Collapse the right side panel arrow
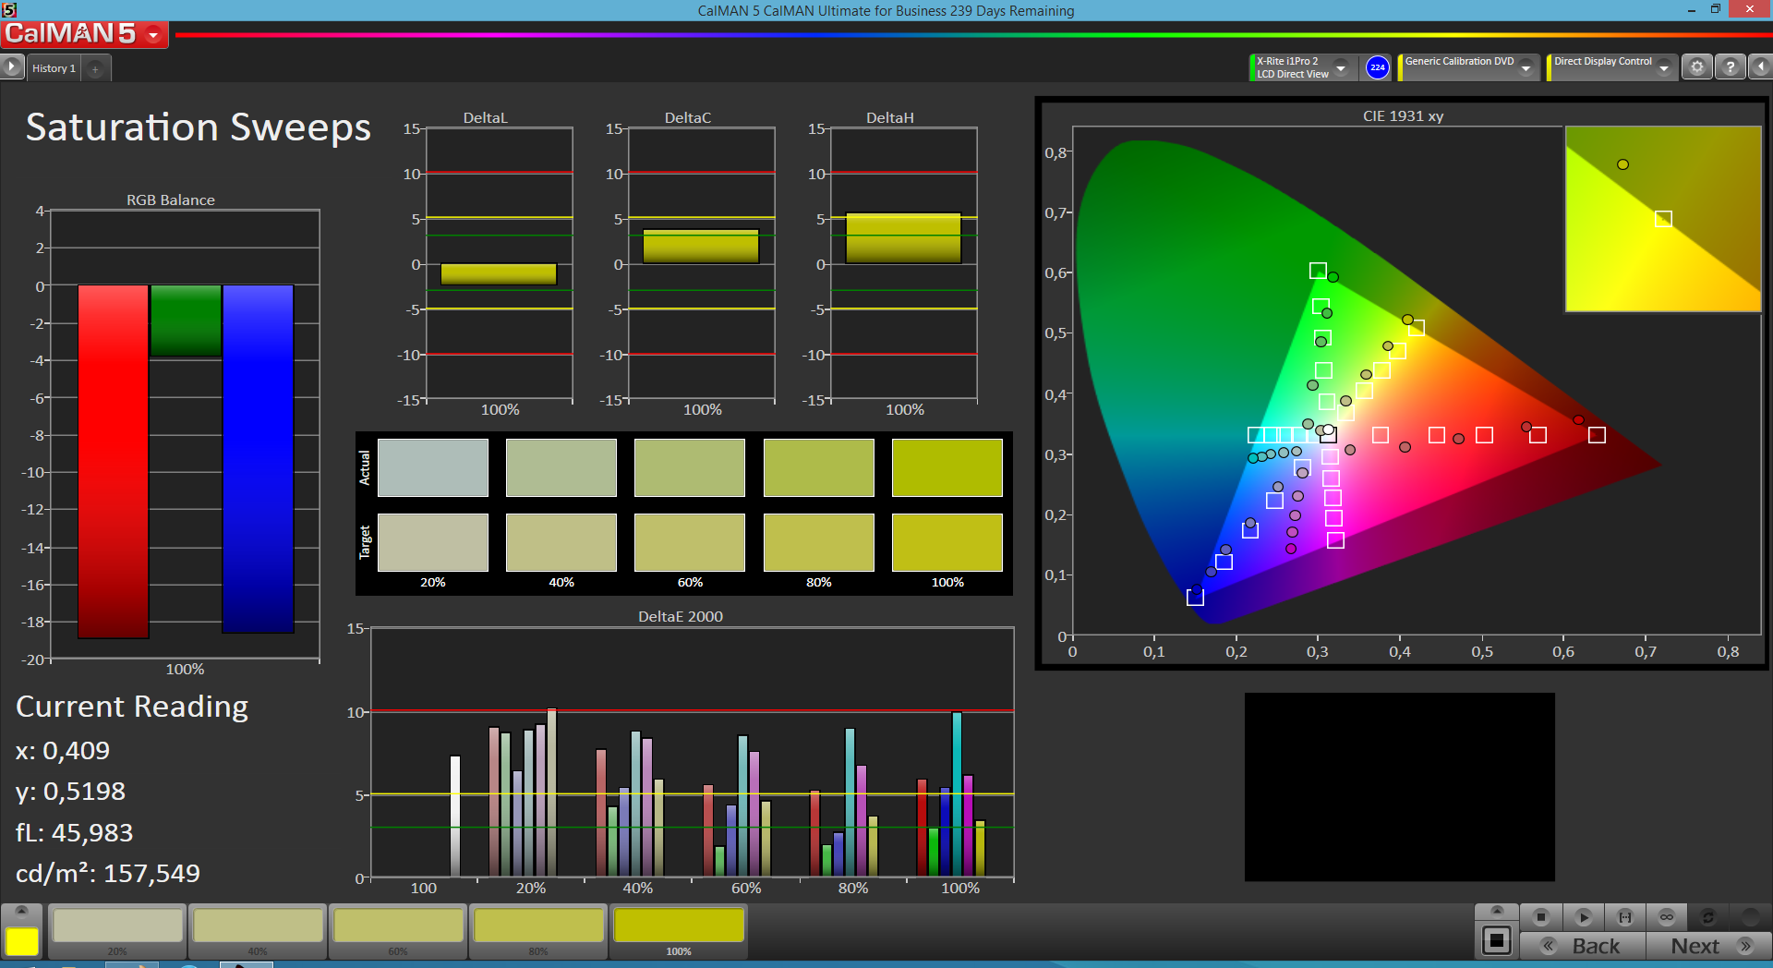1773x968 pixels. pos(1760,67)
